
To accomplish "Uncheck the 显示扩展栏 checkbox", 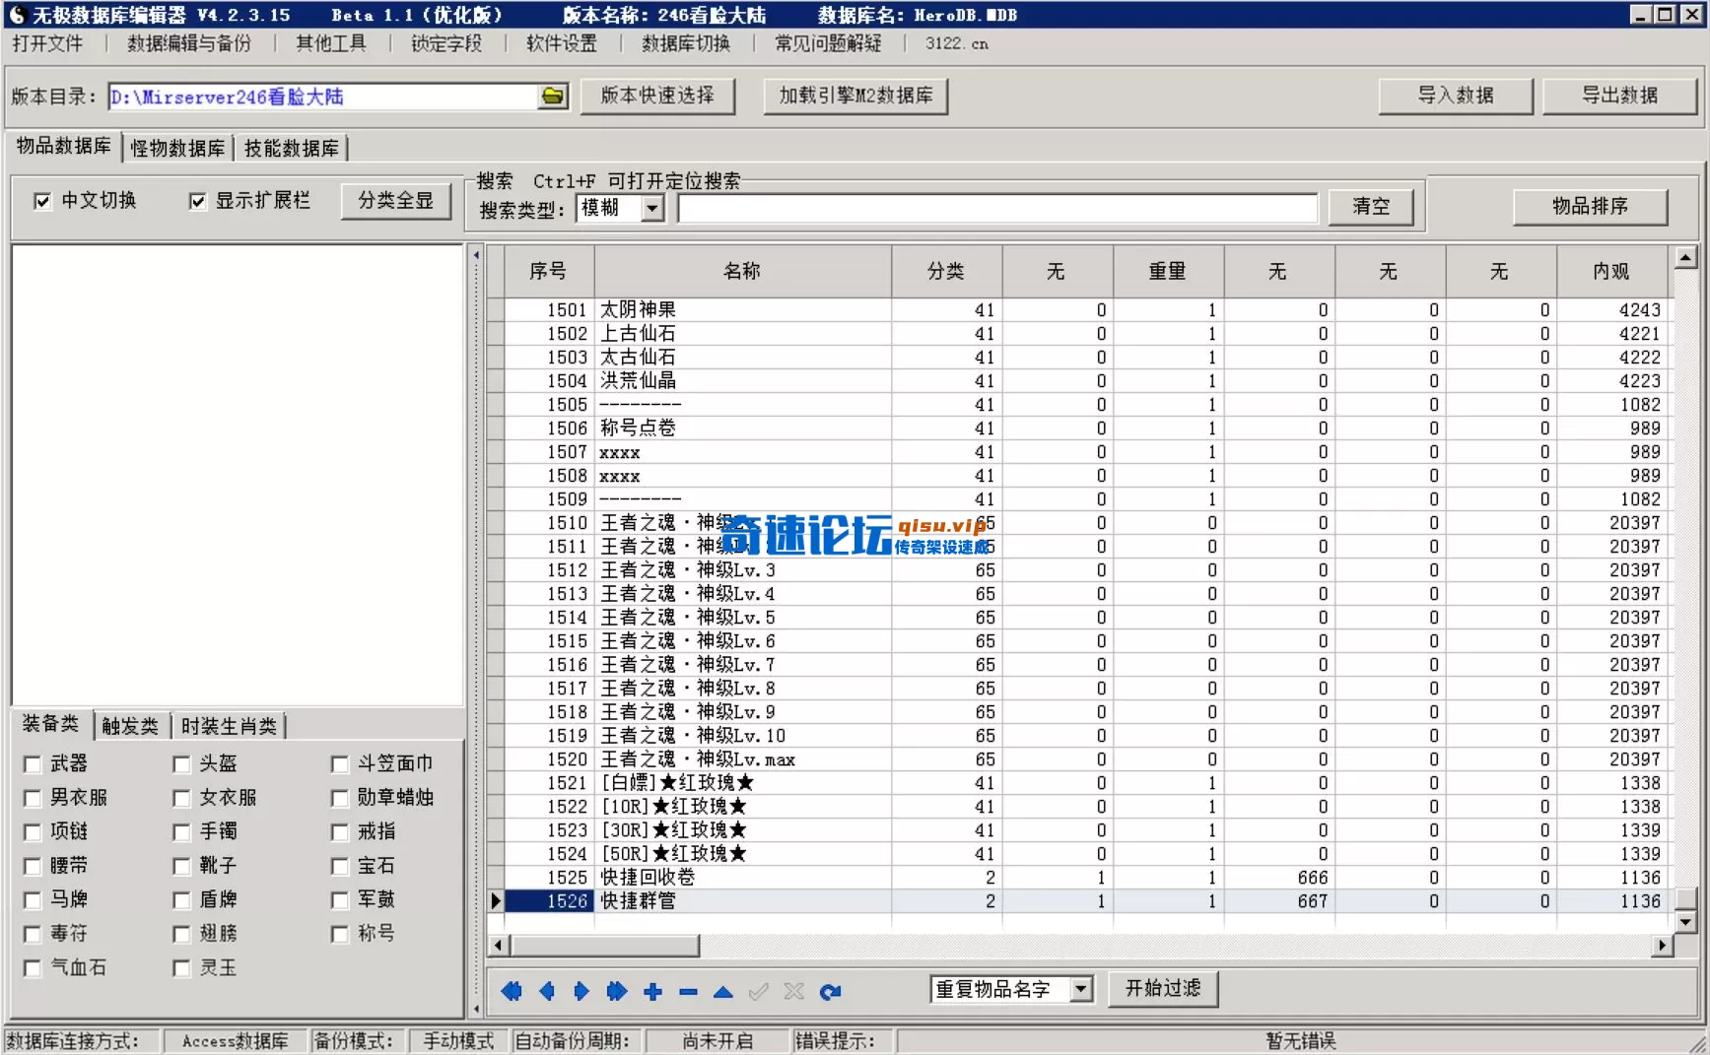I will click(x=197, y=200).
